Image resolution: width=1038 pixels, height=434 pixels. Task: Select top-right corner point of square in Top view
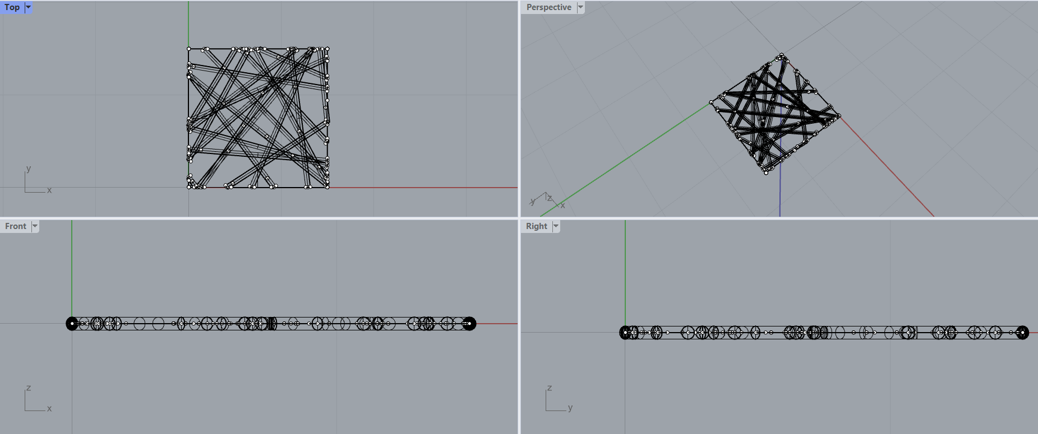(327, 49)
